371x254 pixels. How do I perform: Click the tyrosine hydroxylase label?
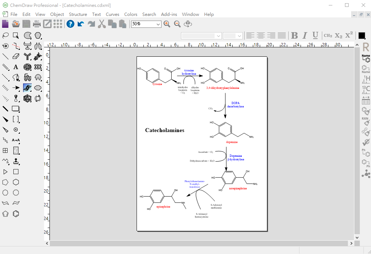189,72
